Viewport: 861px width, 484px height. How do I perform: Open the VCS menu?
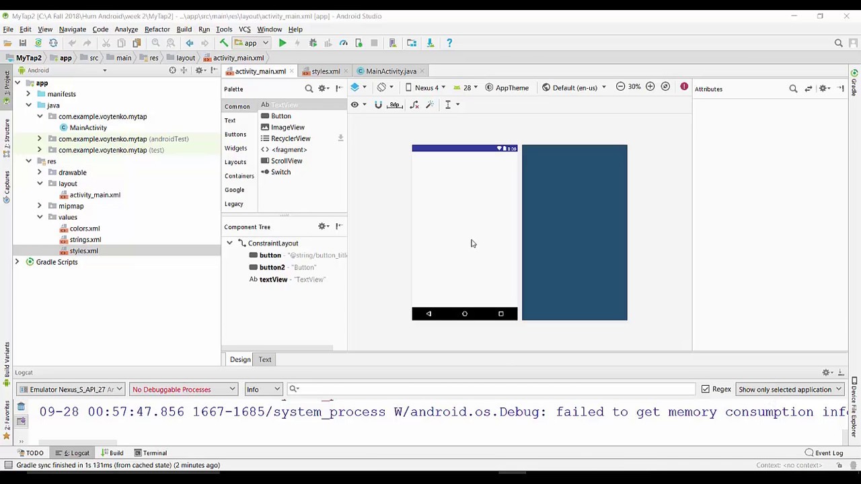click(245, 29)
